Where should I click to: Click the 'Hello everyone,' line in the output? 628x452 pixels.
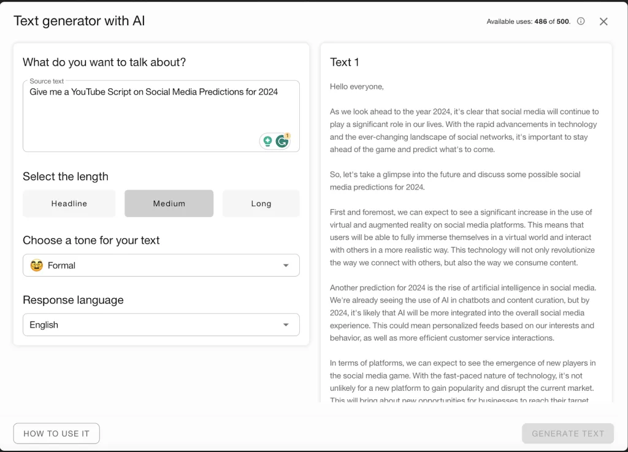[x=357, y=86]
